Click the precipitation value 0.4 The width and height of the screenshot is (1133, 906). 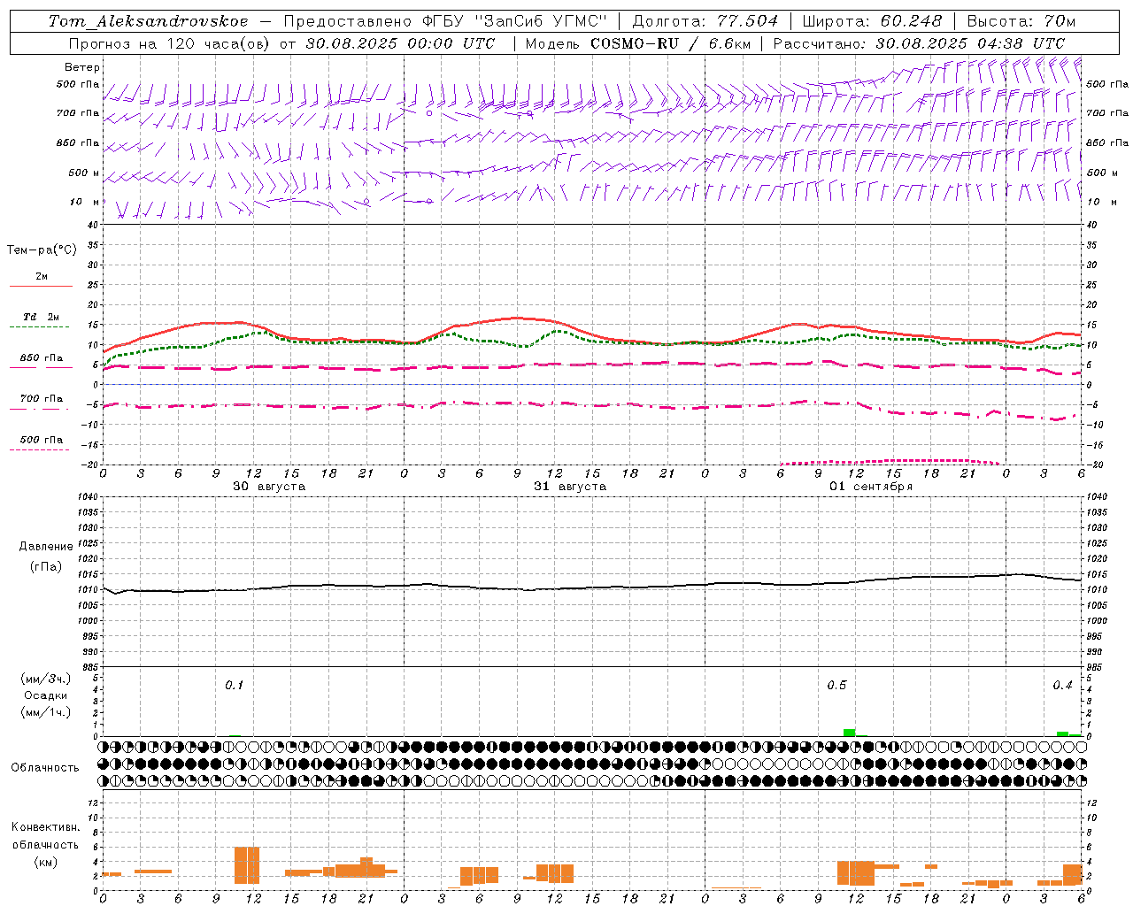1062,685
